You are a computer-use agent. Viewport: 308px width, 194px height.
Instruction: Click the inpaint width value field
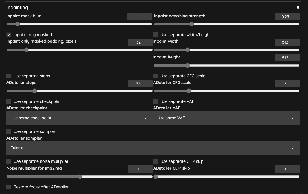pyautogui.click(x=287, y=42)
